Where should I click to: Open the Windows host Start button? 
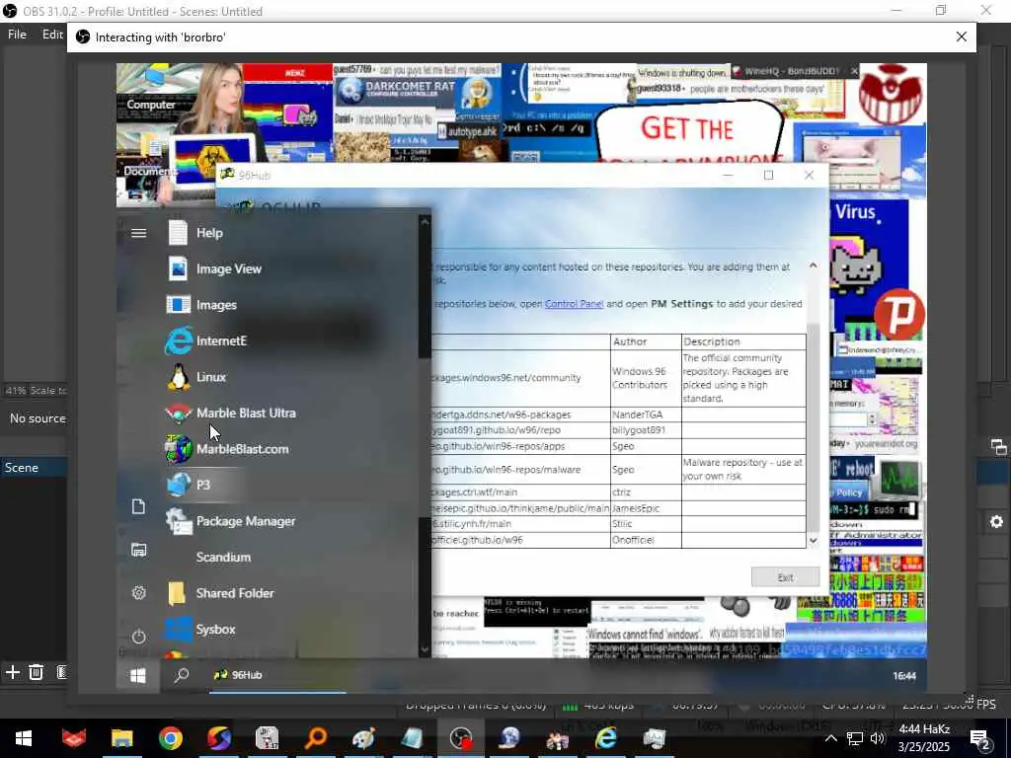(24, 738)
